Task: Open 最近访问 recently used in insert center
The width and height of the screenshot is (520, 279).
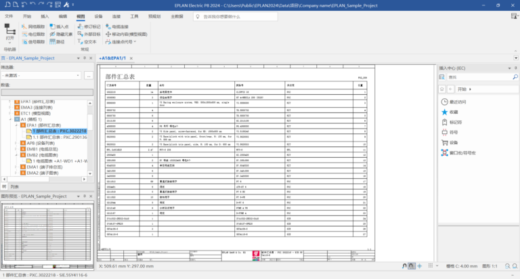Action: click(x=454, y=102)
